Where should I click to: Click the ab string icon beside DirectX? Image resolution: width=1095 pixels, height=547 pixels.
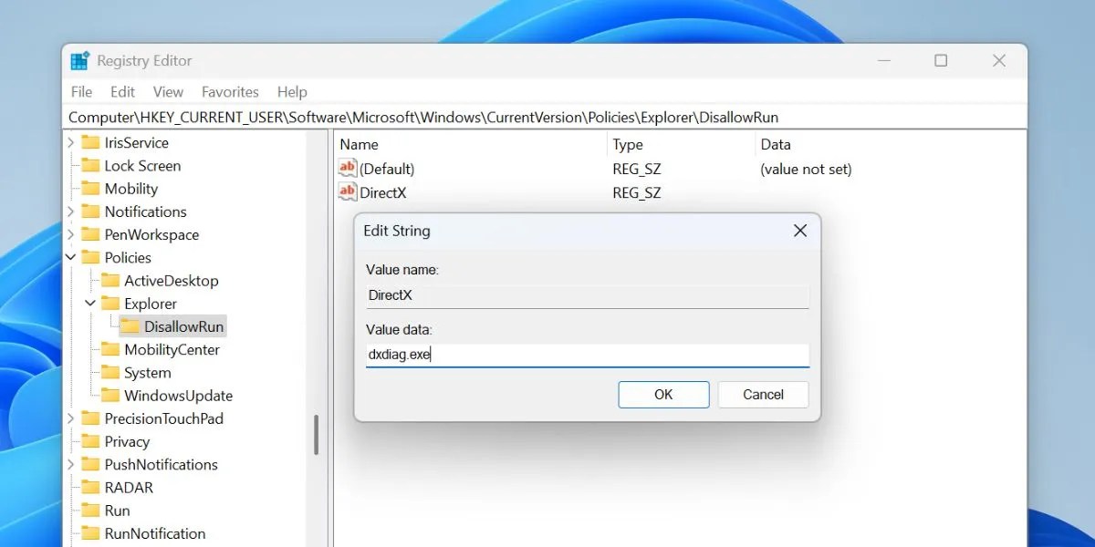click(x=347, y=192)
